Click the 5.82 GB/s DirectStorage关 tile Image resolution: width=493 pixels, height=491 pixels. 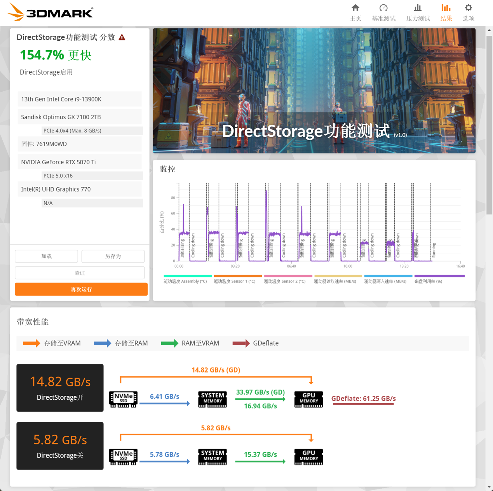[60, 446]
